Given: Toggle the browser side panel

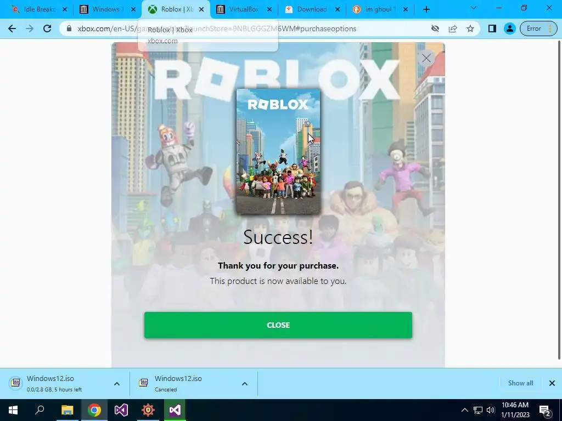Looking at the screenshot, I should pos(492,29).
